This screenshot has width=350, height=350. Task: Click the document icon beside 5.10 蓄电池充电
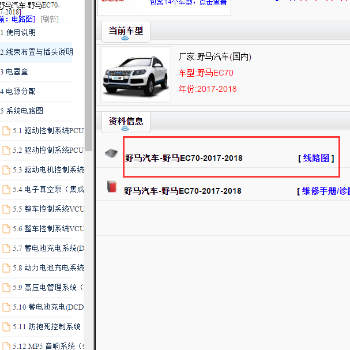[6, 307]
